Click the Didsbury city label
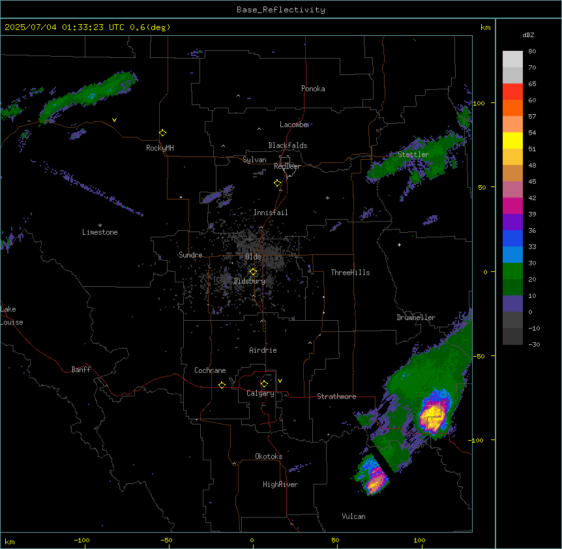Viewport: 562px width, 549px height. click(x=250, y=281)
